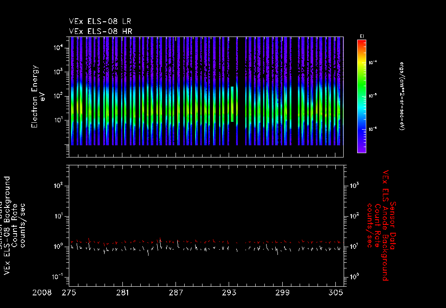Click the red top of the color bar

[x=361, y=42]
